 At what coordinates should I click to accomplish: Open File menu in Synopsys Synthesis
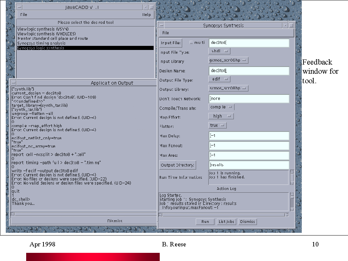166,33
